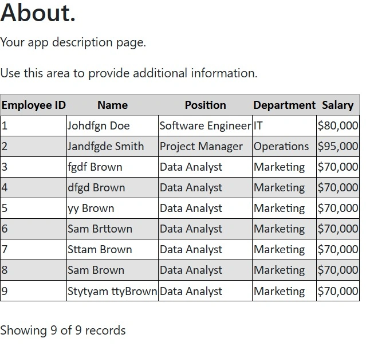The width and height of the screenshot is (366, 346).
Task: Select the Position column header
Action: point(206,105)
